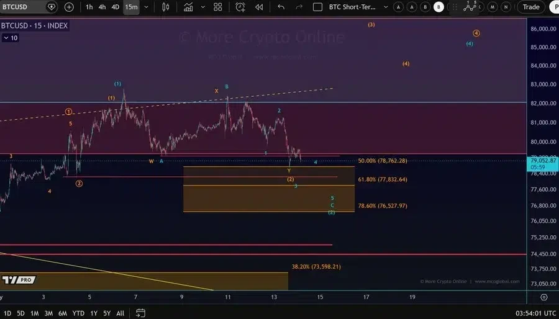Viewport: 559px width, 319px height.
Task: Open the candlestick chart type selector
Action: [165, 7]
